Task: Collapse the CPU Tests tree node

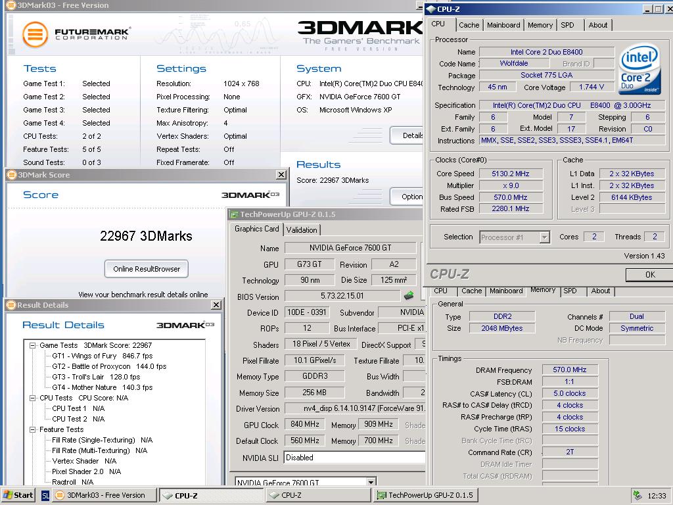Action: (x=32, y=398)
